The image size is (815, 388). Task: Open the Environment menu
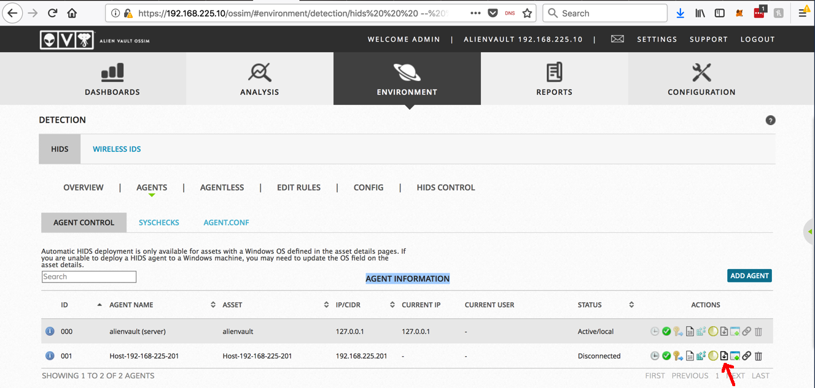407,78
